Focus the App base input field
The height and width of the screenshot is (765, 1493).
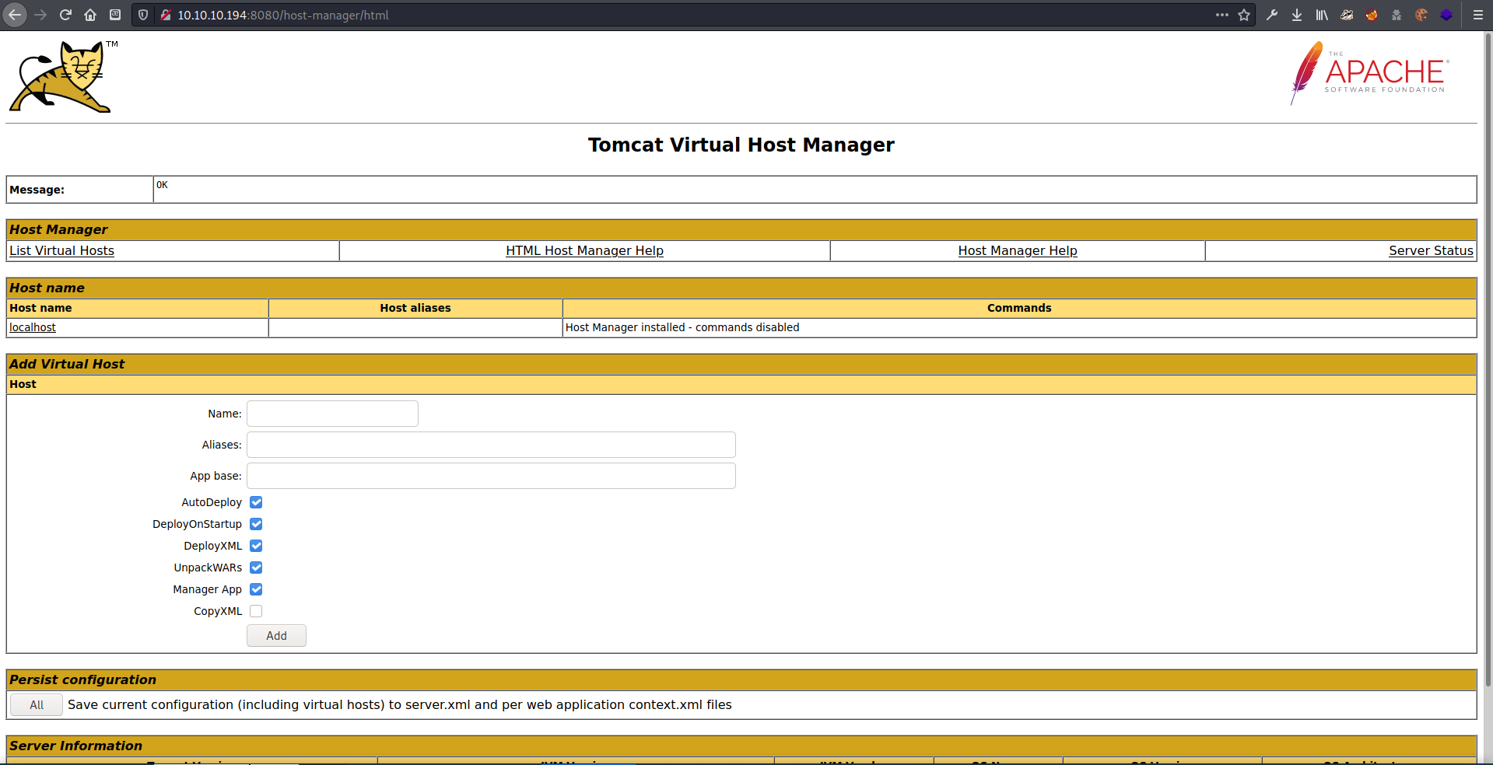[x=491, y=476]
